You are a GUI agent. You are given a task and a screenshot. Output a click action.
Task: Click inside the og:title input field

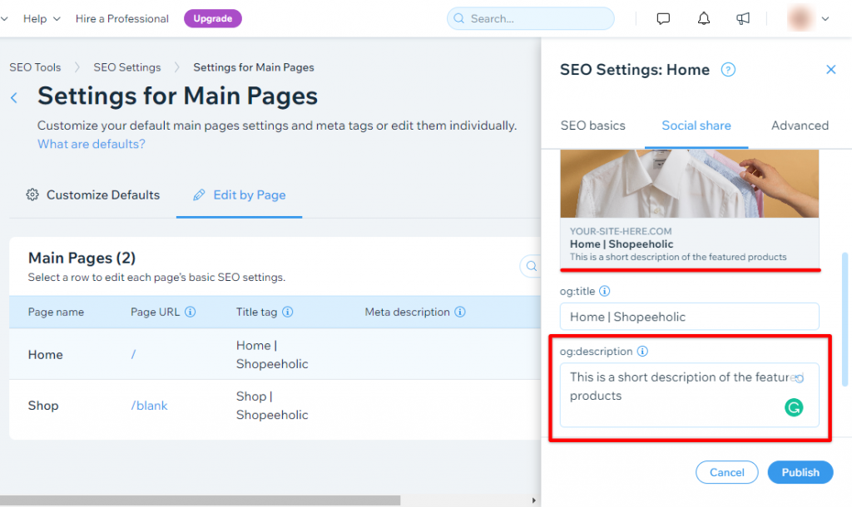(689, 317)
